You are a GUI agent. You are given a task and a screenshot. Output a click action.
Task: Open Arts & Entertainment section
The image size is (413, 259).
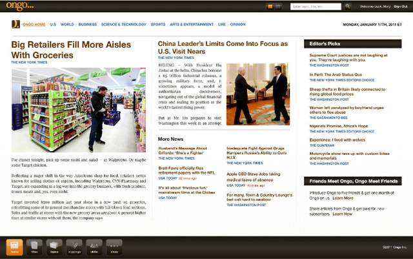click(x=192, y=25)
